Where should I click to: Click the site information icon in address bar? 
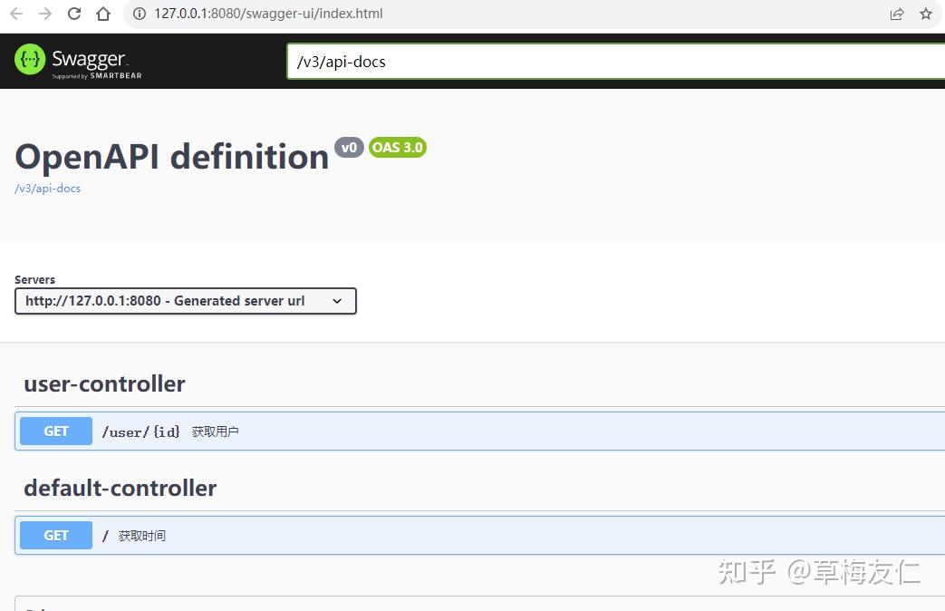(138, 14)
